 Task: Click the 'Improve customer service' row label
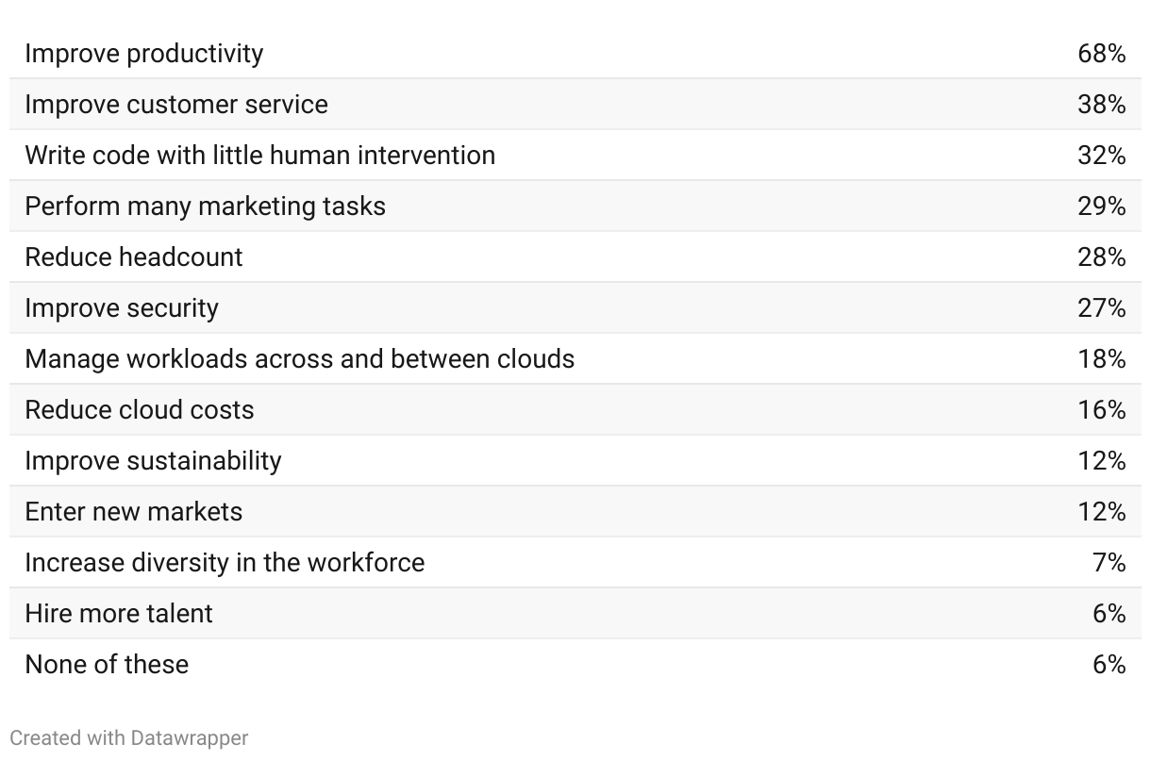pyautogui.click(x=175, y=105)
